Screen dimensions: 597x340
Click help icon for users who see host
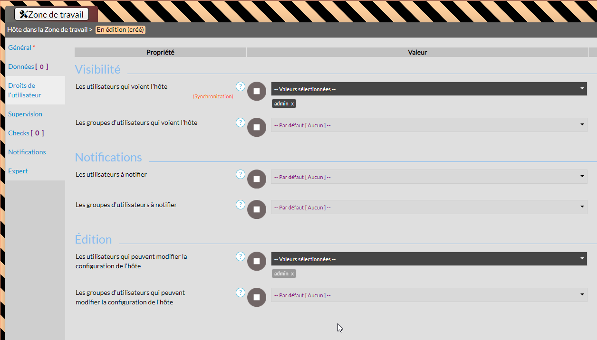click(x=241, y=86)
